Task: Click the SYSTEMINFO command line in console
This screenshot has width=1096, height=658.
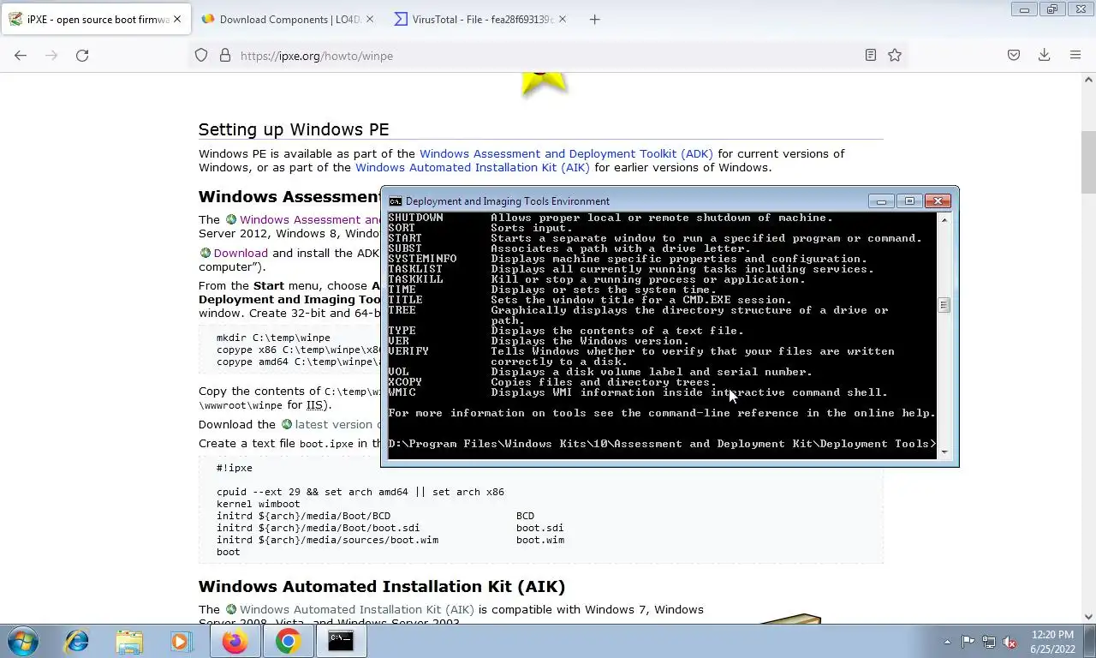Action: 628,259
